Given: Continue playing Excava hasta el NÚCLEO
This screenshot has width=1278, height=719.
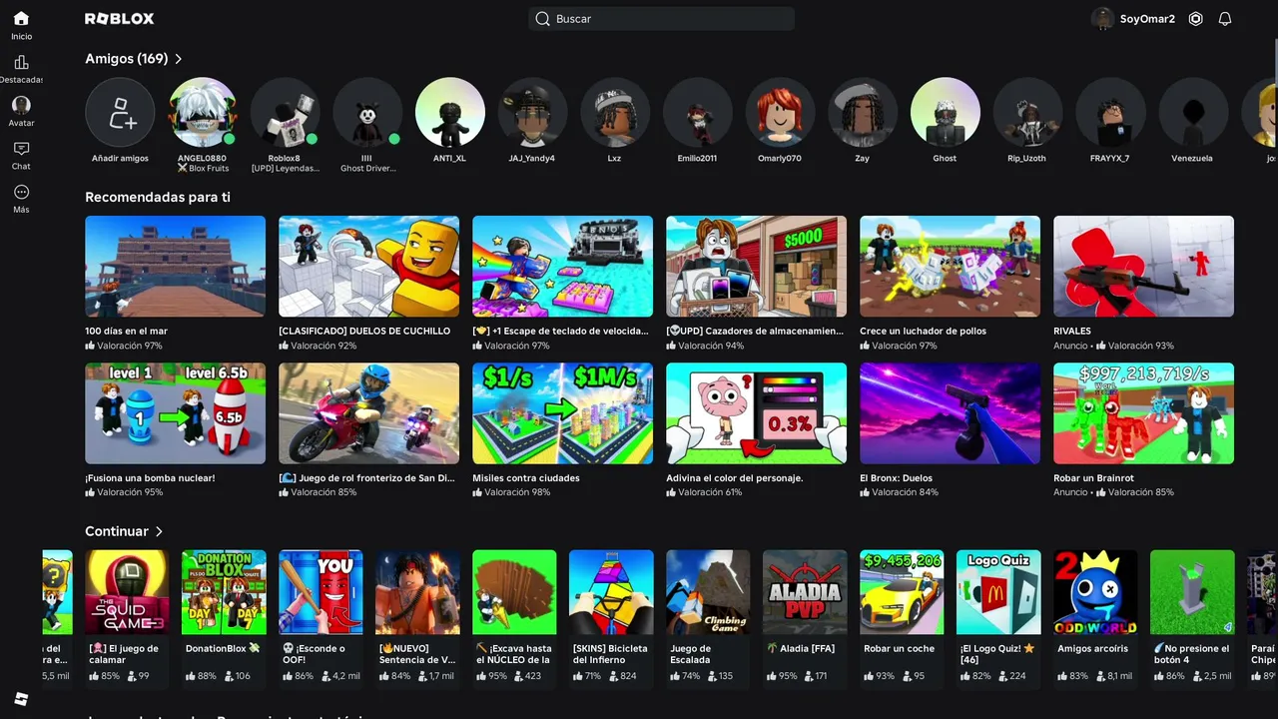Looking at the screenshot, I should pos(514,592).
